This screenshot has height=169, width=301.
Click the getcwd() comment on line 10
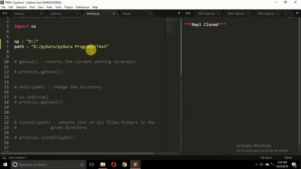(75, 61)
